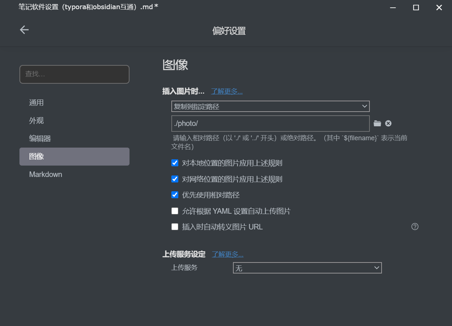Open the 外观 settings section
This screenshot has height=326, width=452.
[x=36, y=120]
